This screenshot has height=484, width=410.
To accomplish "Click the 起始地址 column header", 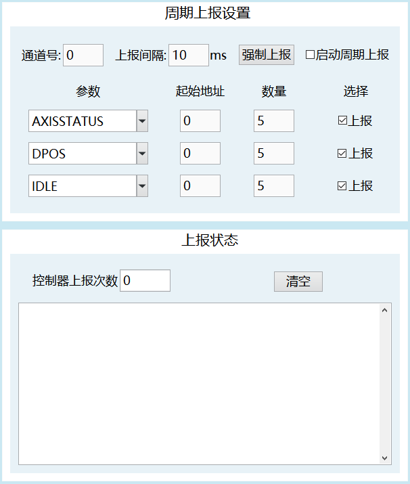I will [200, 91].
